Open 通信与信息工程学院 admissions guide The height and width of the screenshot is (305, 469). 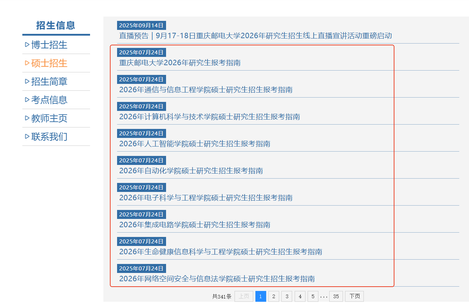coord(206,90)
